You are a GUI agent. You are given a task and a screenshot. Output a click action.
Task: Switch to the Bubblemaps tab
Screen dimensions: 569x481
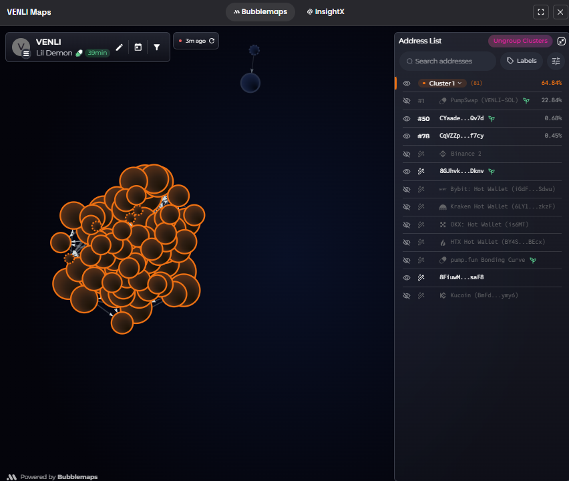[x=260, y=11]
